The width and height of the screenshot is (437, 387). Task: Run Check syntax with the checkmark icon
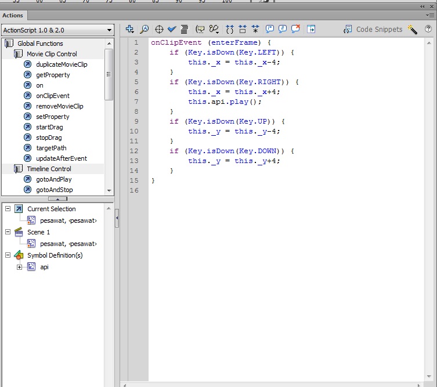coord(172,29)
